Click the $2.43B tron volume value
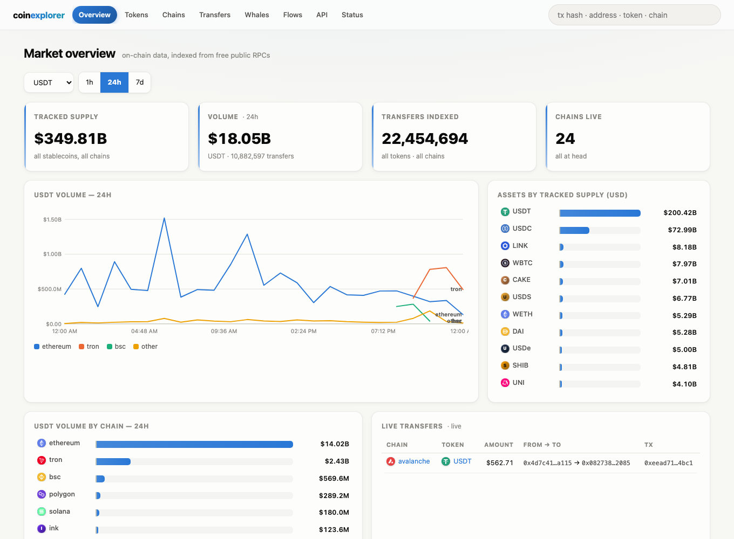Image resolution: width=734 pixels, height=539 pixels. [x=337, y=461]
